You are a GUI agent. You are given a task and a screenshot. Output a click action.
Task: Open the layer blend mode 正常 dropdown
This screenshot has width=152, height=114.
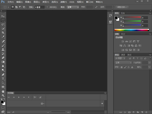pos(123,62)
